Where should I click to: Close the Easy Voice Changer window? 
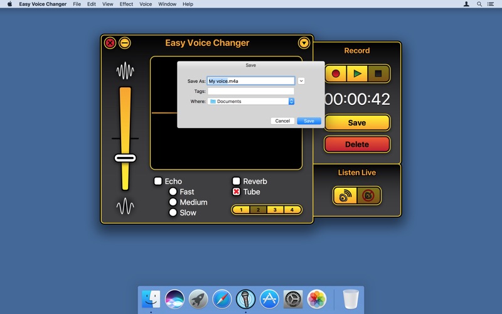pyautogui.click(x=110, y=43)
